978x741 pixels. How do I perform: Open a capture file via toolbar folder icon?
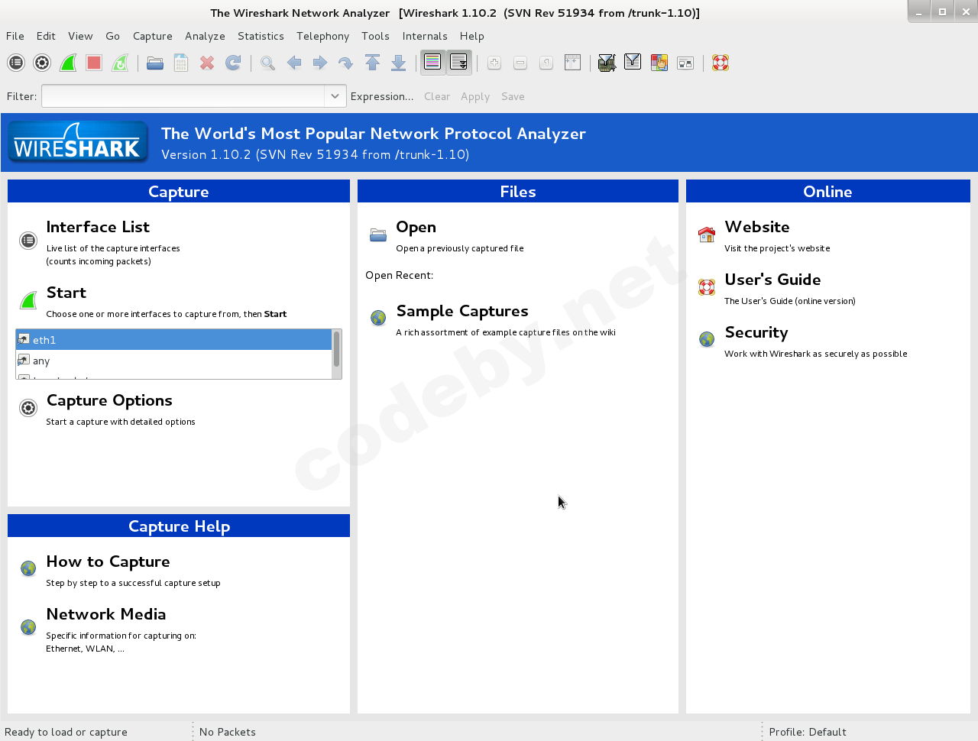click(155, 63)
